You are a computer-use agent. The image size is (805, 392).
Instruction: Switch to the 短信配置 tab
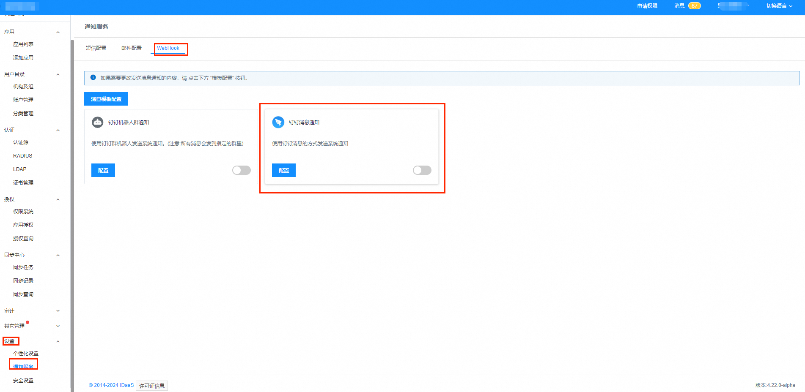(x=96, y=48)
